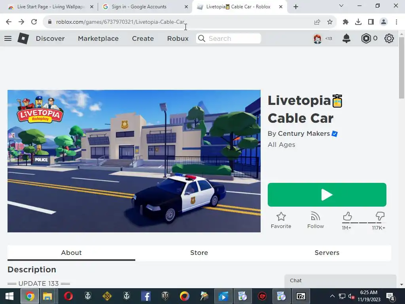Open the tab search dropdown arrow
Screen dimensions: 405x304
[341, 6]
